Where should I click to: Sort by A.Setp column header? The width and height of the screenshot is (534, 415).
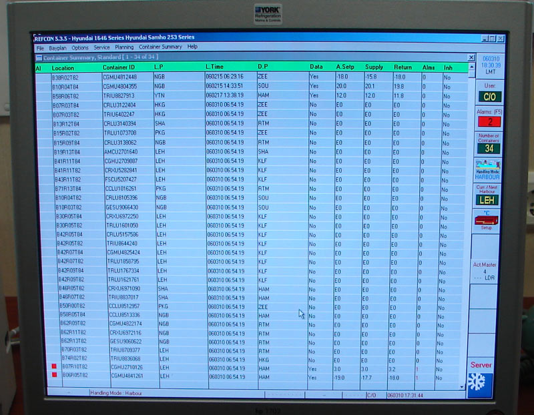click(345, 67)
